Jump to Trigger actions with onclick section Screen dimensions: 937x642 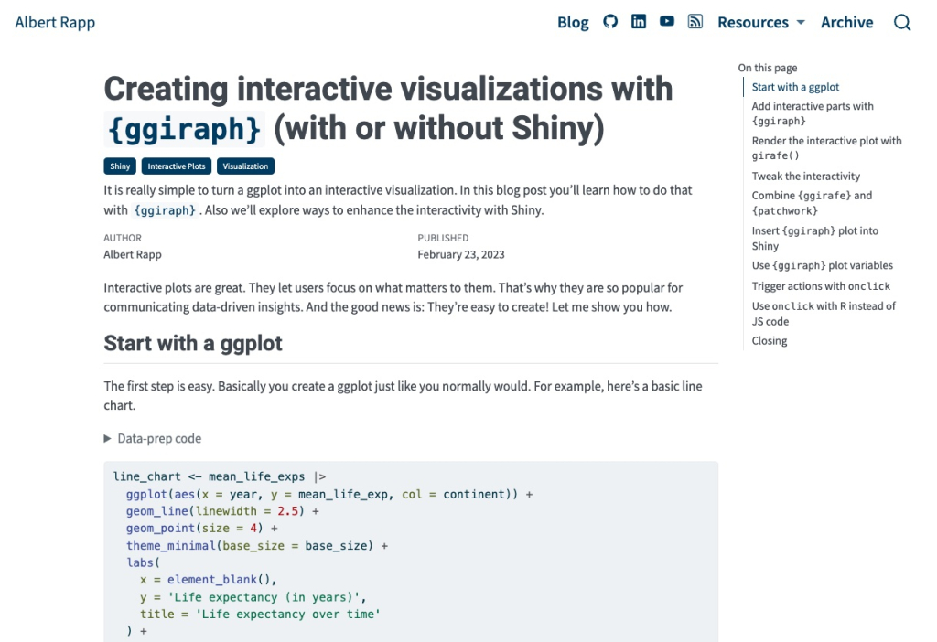pyautogui.click(x=821, y=286)
